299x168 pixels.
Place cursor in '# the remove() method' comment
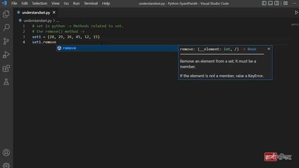tap(58, 31)
